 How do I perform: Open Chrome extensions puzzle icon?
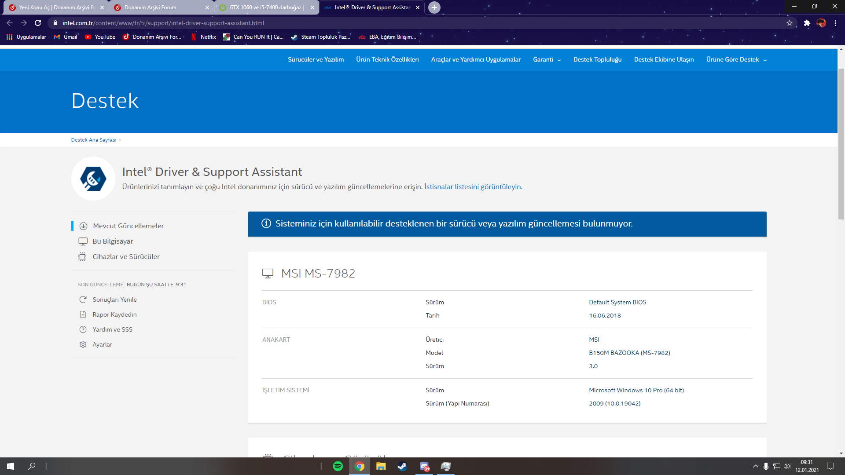(x=807, y=23)
